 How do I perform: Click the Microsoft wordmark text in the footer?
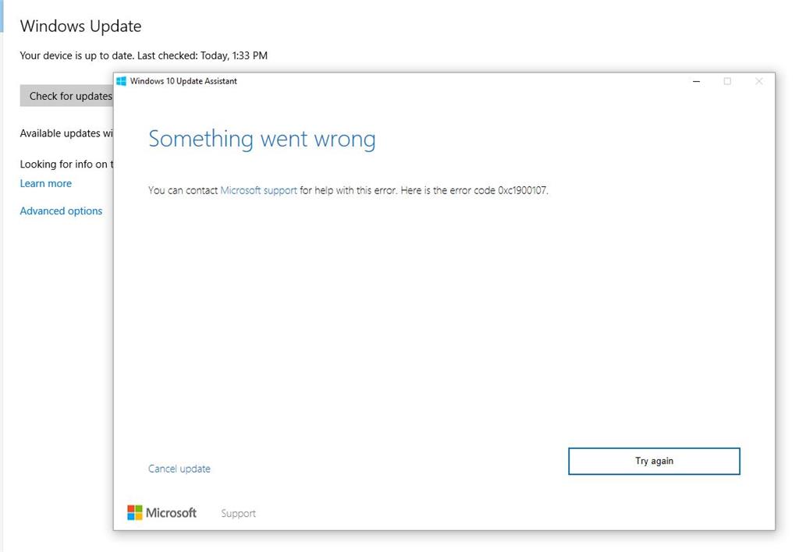(x=171, y=513)
